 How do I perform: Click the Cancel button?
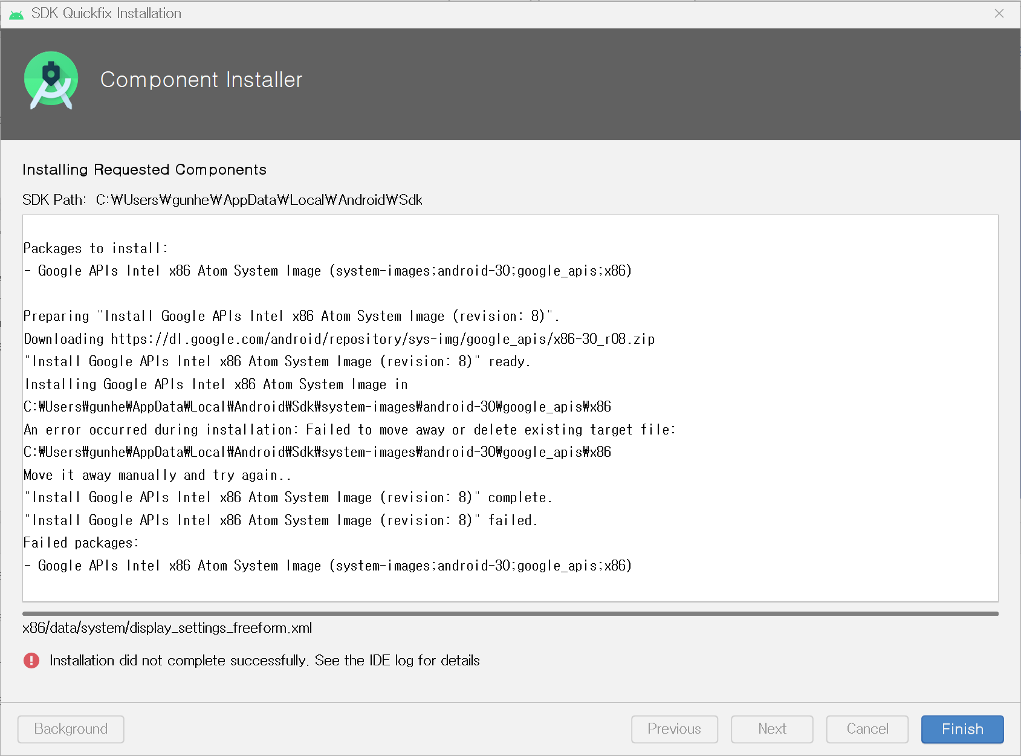click(867, 729)
